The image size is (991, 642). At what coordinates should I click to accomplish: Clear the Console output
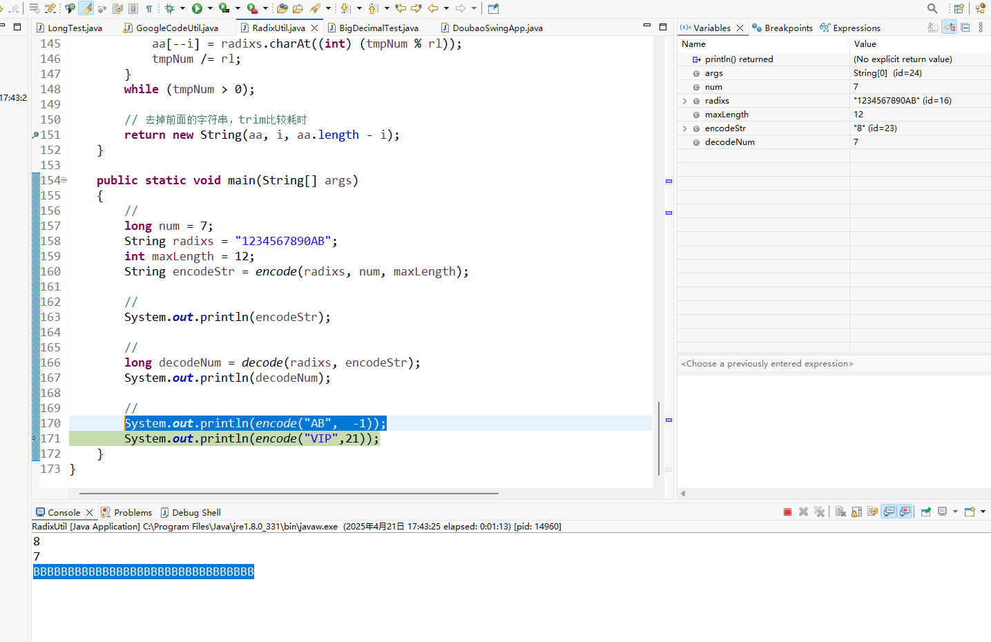(840, 512)
